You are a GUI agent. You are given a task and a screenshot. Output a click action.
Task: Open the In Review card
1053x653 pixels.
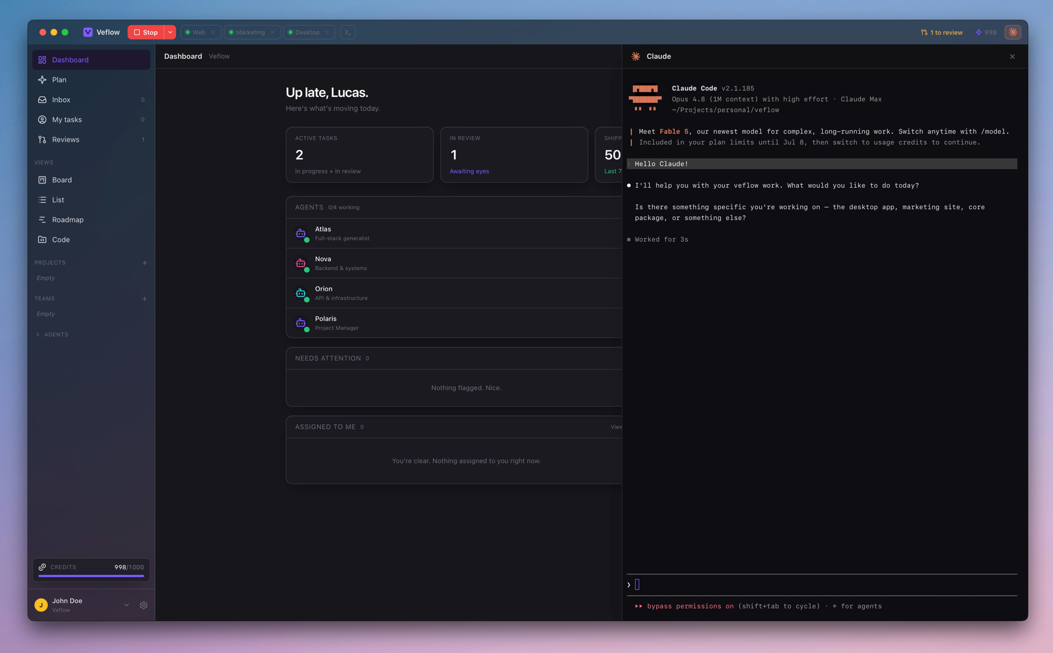coord(514,155)
